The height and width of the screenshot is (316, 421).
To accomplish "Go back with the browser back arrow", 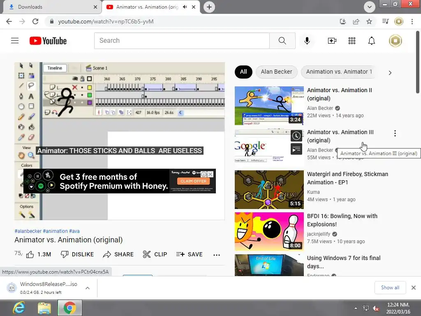I will pos(9,21).
